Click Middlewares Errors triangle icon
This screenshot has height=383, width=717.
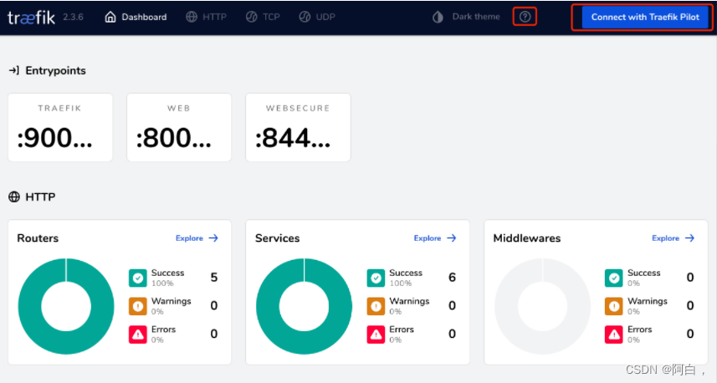click(613, 334)
